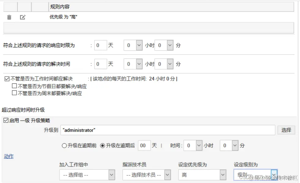Open response time hours dropdown
This screenshot has height=183, width=300.
(x=133, y=45)
